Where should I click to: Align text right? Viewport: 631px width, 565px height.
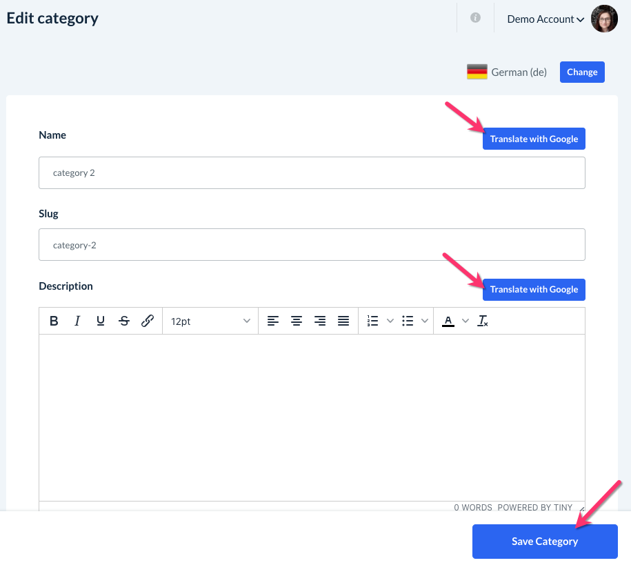tap(320, 321)
